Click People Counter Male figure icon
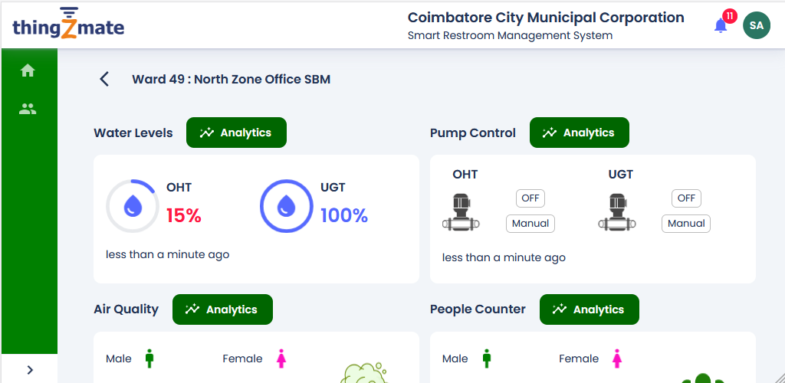The image size is (785, 383). 487,358
